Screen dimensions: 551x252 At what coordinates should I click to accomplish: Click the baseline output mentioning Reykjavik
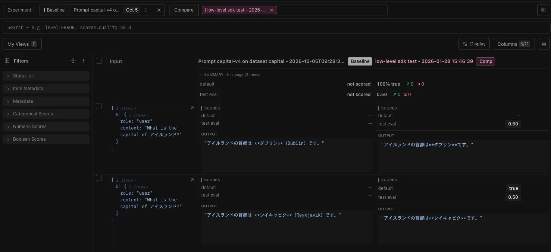pyautogui.click(x=273, y=215)
